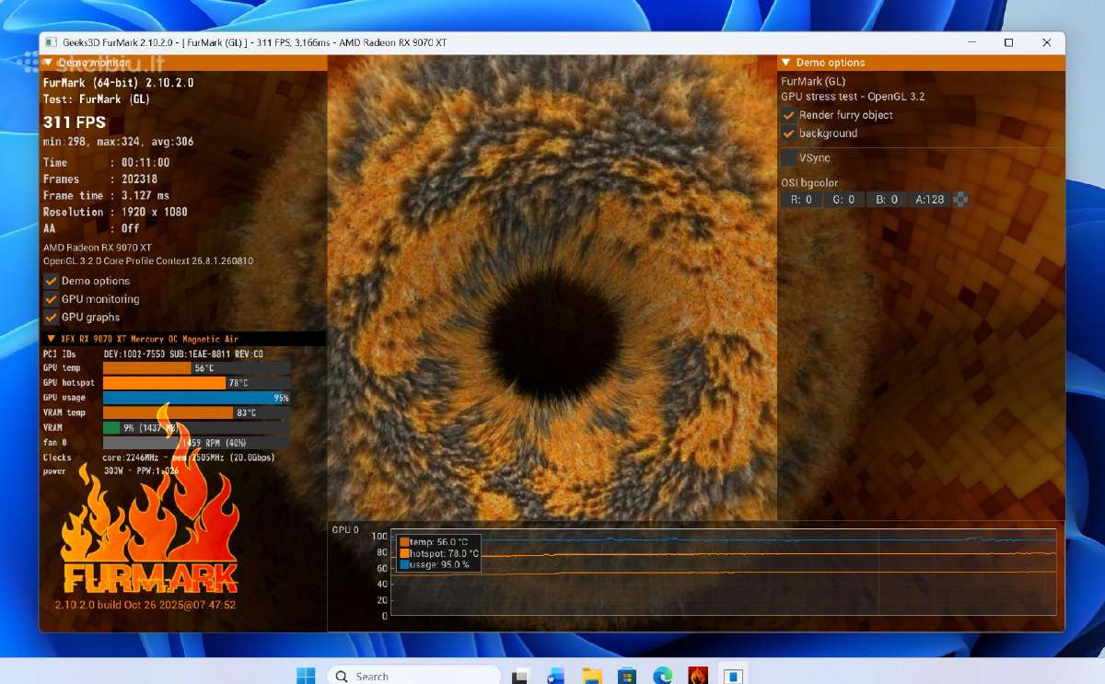This screenshot has height=684, width=1105.
Task: Collapse the XFX RX 9070 XT monitoring section
Action: pyautogui.click(x=52, y=339)
